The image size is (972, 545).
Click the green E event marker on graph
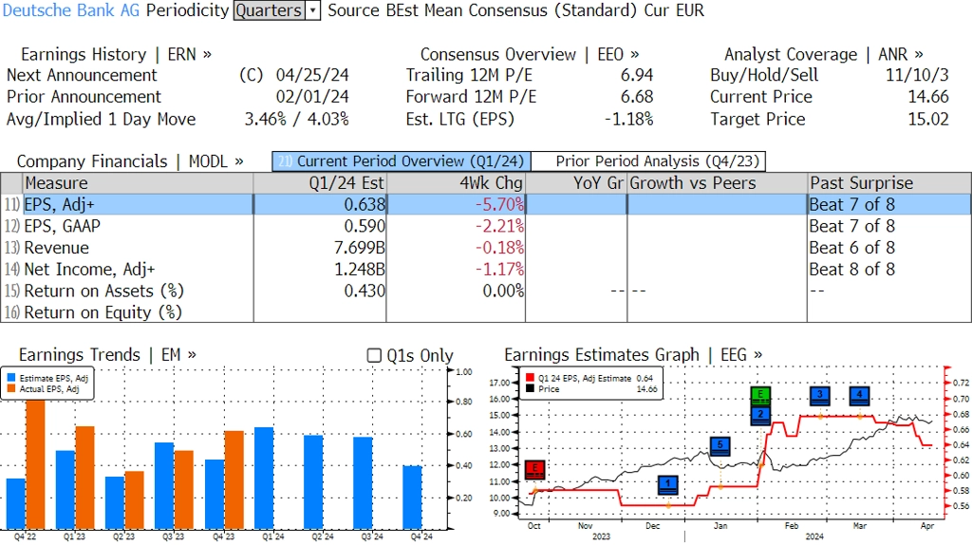pos(760,395)
